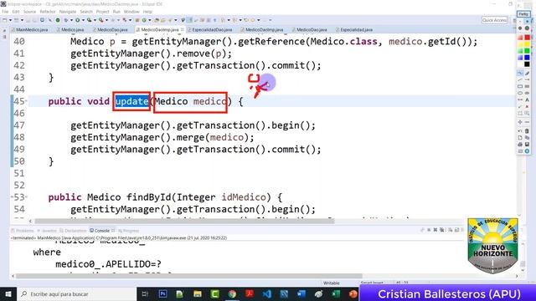The image size is (536, 301).
Task: Collapse the update method at line 45
Action: tap(27, 101)
